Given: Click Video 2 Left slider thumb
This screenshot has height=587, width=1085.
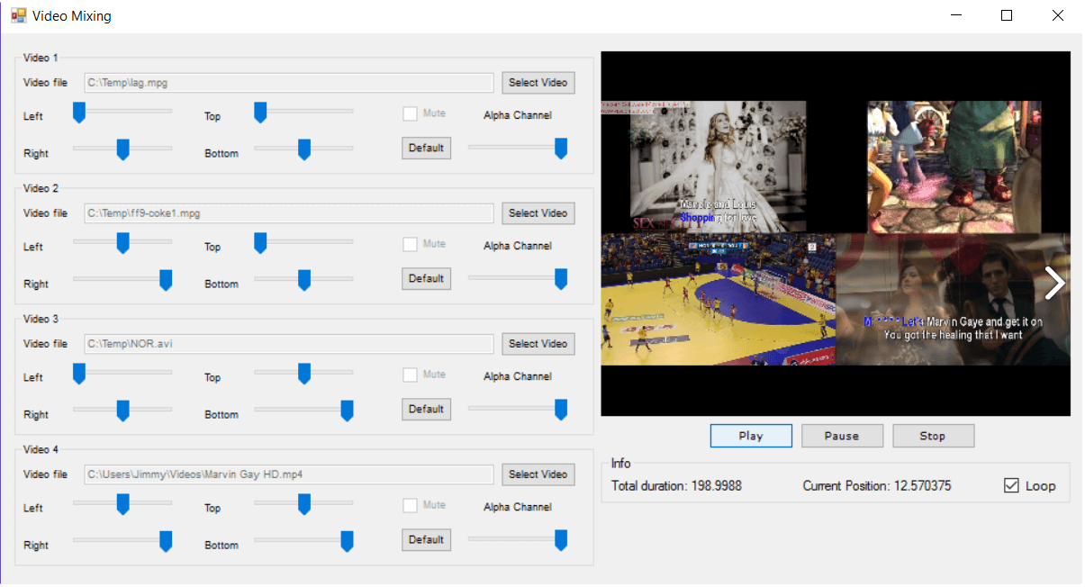Looking at the screenshot, I should [123, 243].
